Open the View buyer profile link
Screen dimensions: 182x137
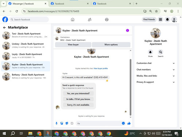click(x=100, y=68)
